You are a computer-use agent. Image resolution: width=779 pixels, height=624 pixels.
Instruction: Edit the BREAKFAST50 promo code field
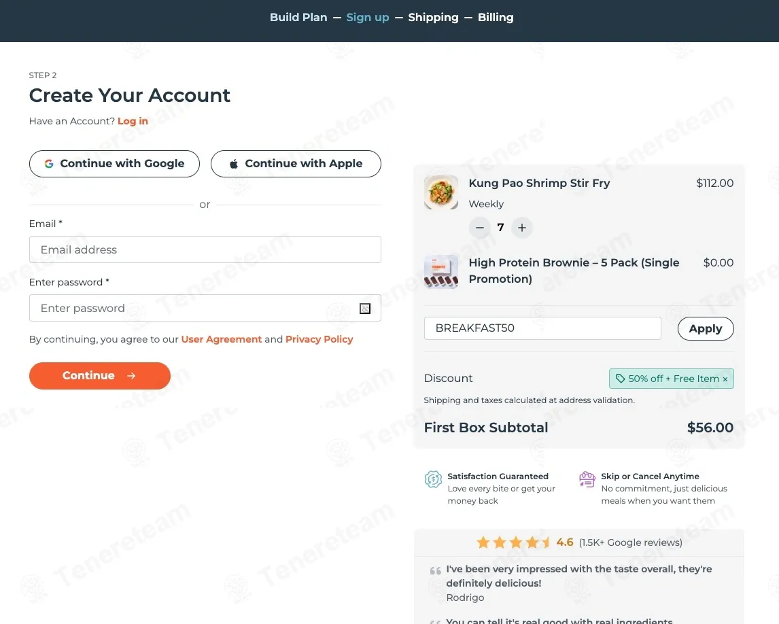542,328
